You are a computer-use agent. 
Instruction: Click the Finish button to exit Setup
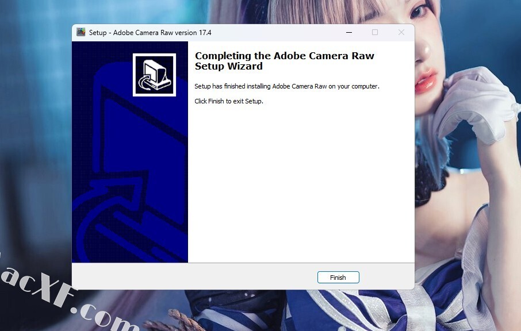338,277
